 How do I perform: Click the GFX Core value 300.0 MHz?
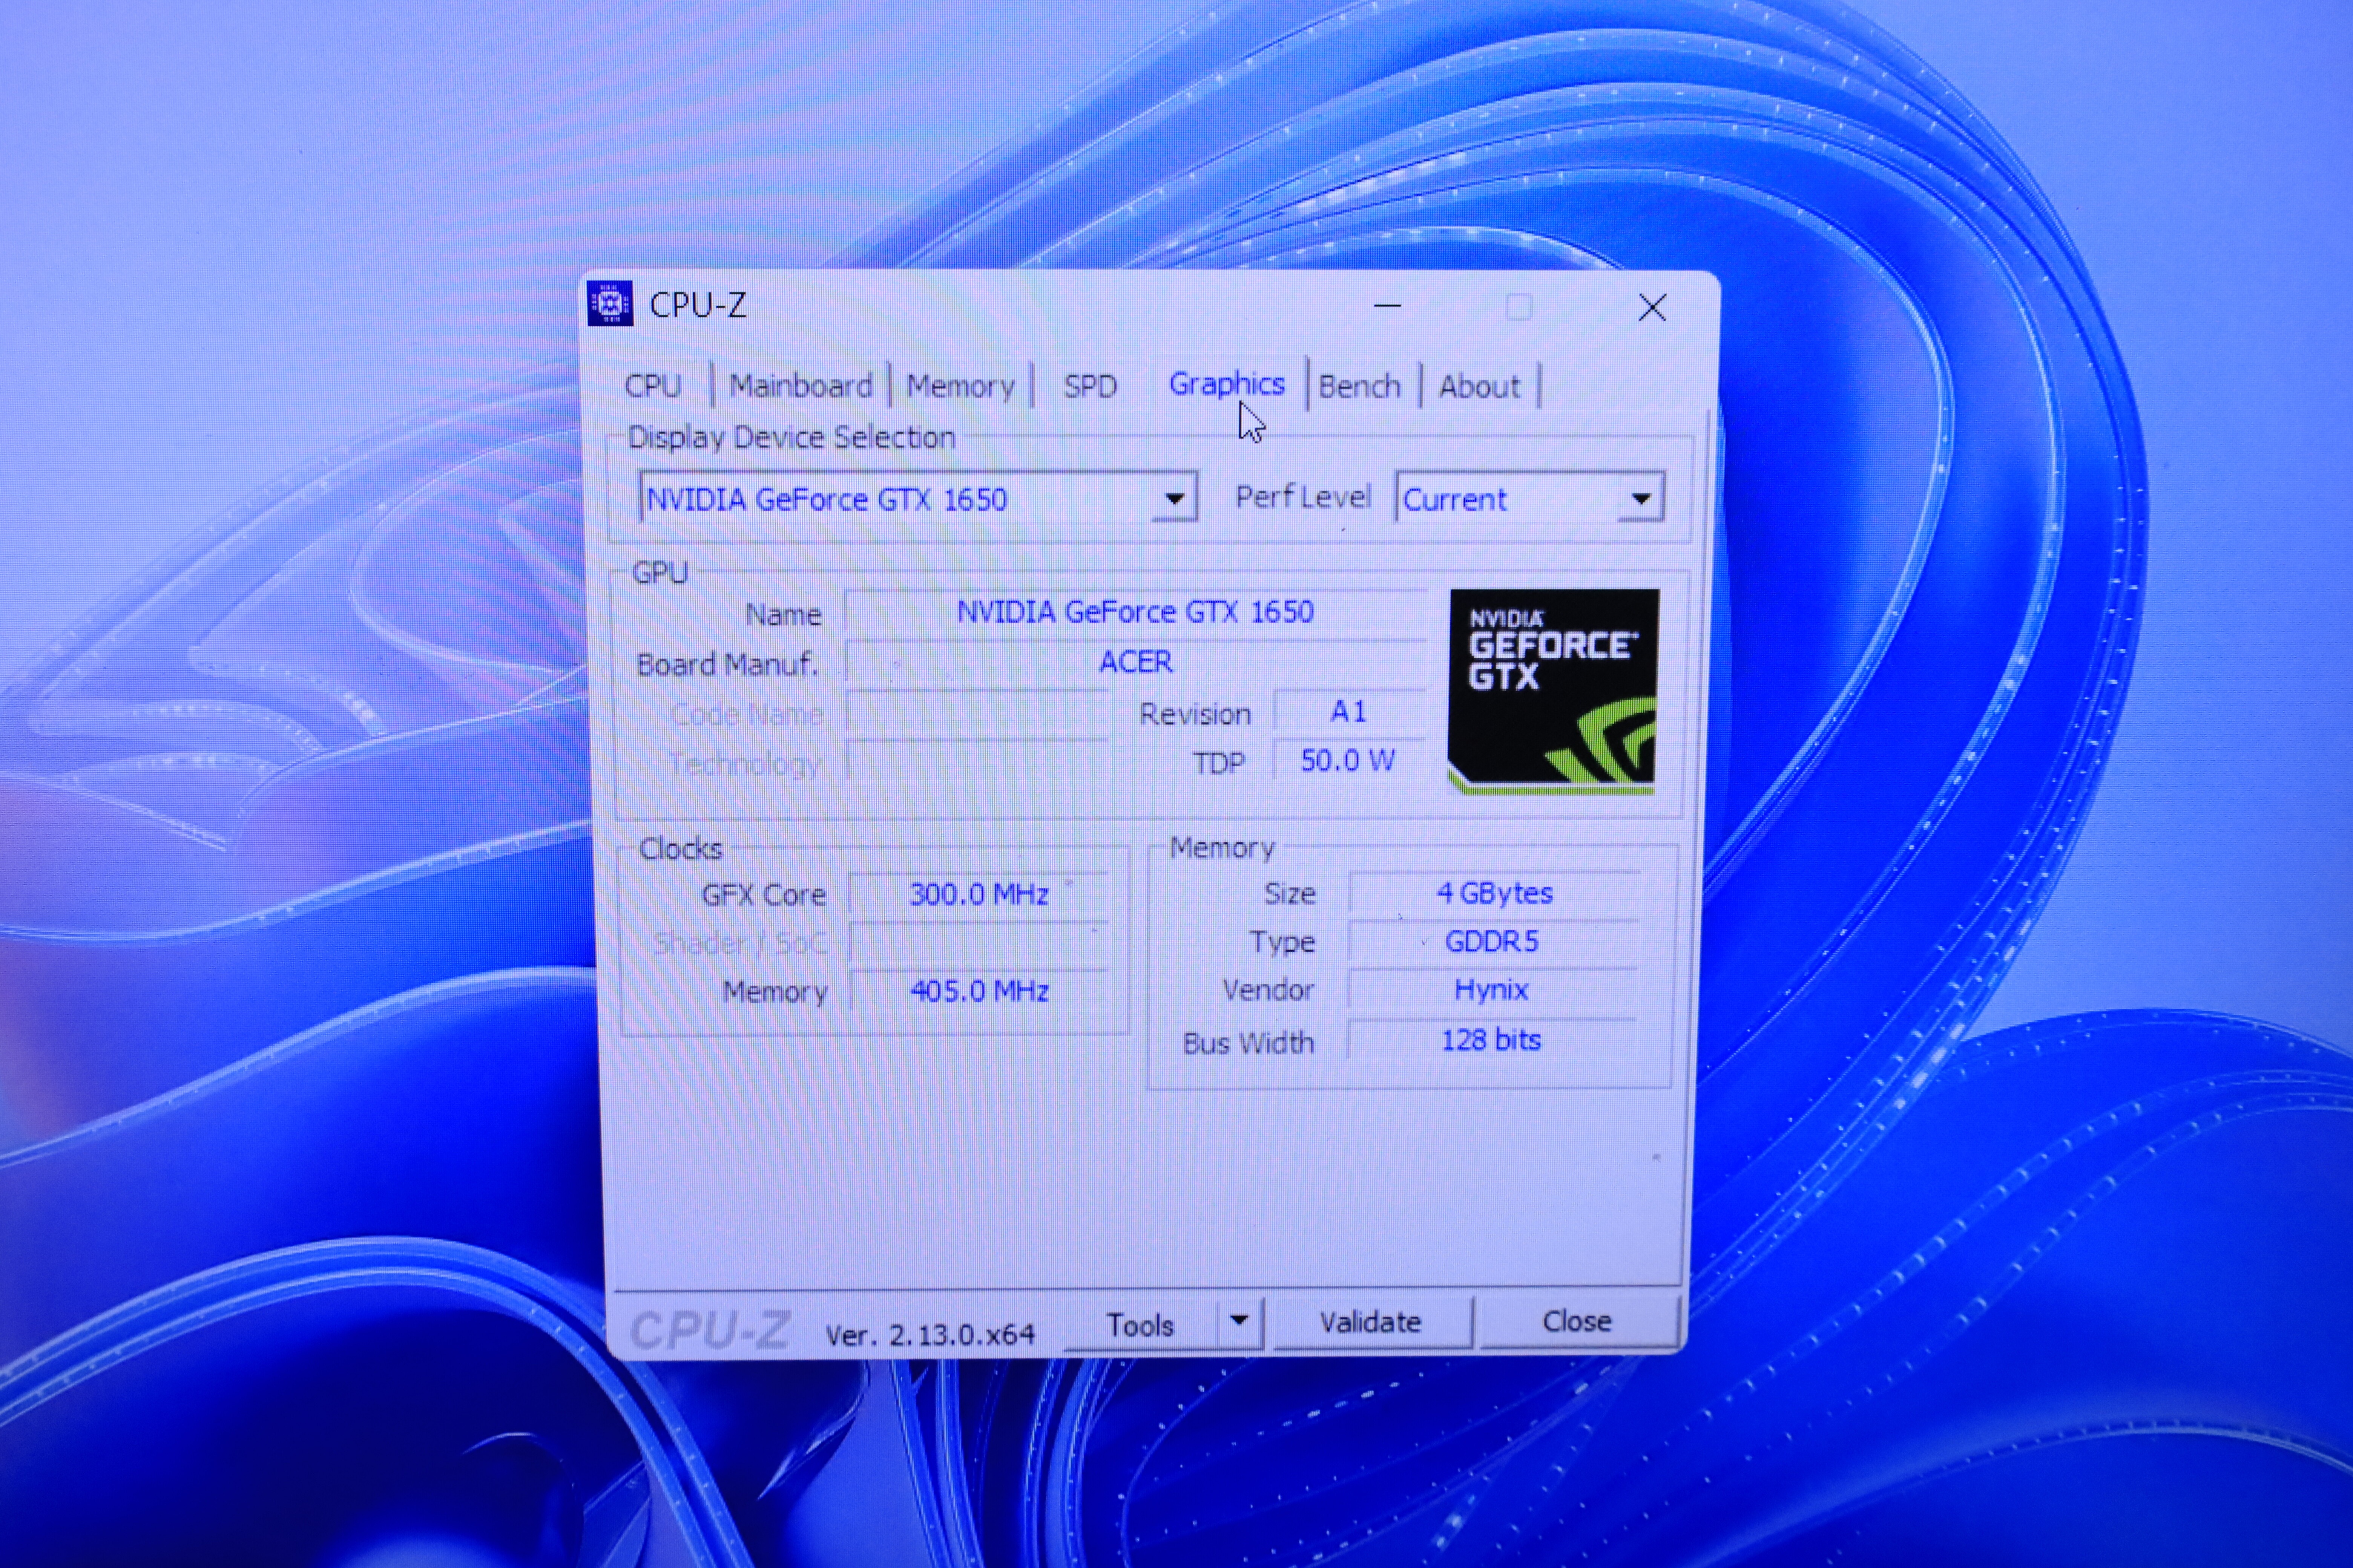979,894
